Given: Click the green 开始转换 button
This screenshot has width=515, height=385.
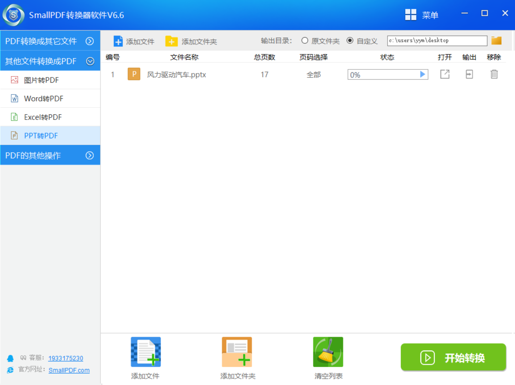Looking at the screenshot, I should 453,357.
